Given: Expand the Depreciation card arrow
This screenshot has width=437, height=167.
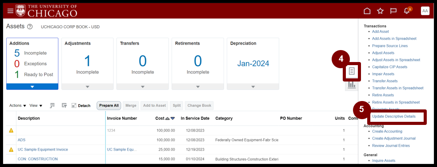Looking at the screenshot, I should pos(253,87).
